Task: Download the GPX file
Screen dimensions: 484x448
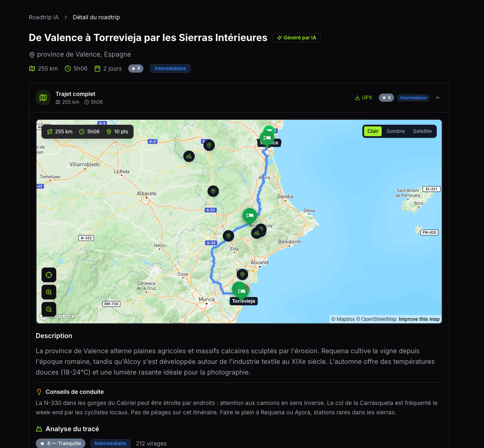Action: pyautogui.click(x=363, y=98)
